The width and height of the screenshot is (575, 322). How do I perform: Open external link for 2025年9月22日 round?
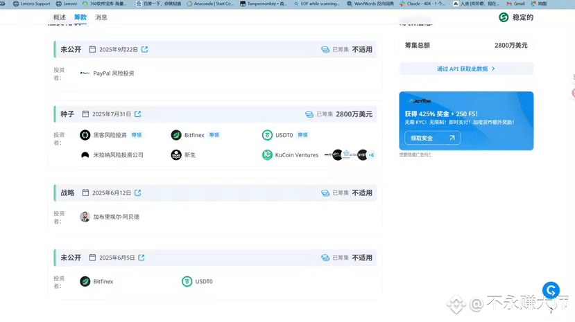tap(145, 49)
